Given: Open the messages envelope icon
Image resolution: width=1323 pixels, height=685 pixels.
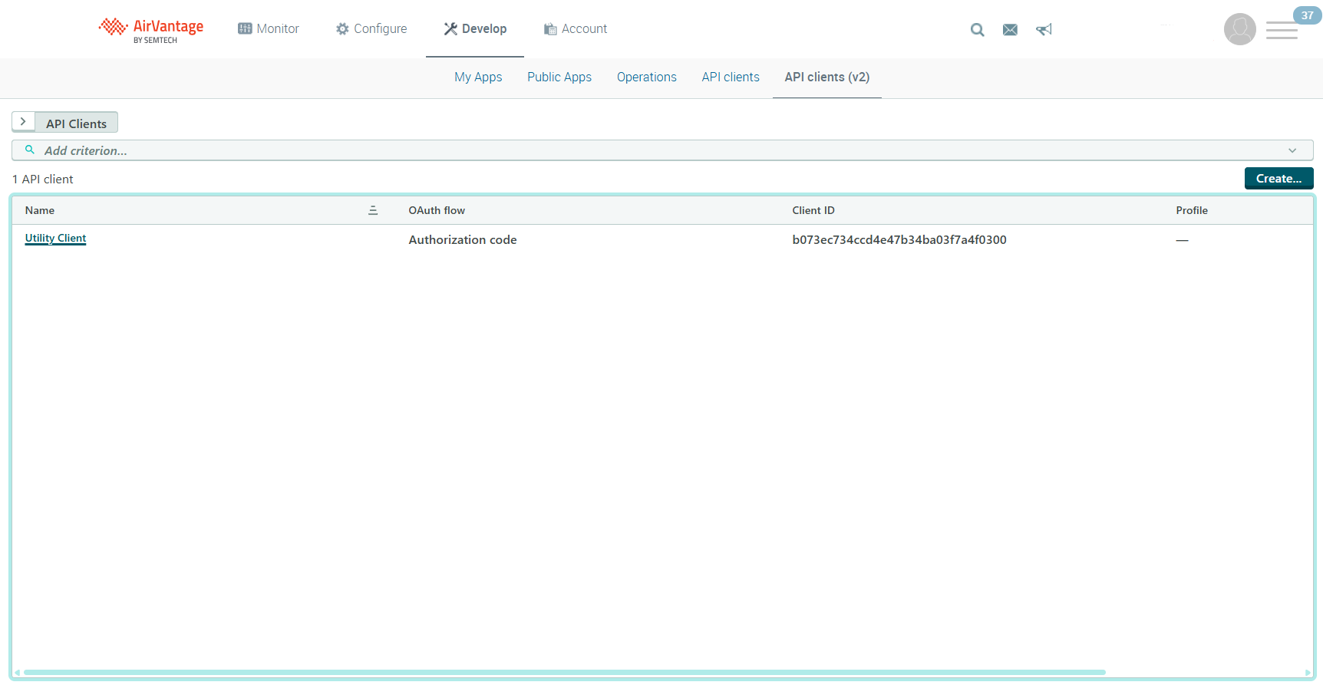Looking at the screenshot, I should (x=1010, y=30).
